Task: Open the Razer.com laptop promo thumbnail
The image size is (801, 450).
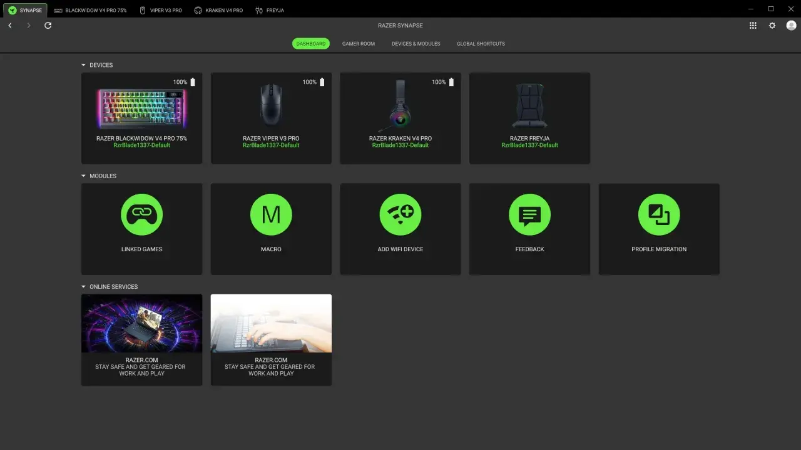Action: point(141,323)
